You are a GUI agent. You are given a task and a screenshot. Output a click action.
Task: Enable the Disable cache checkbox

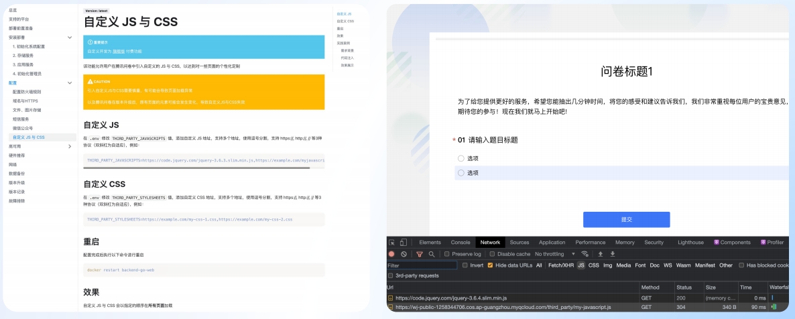pyautogui.click(x=492, y=254)
